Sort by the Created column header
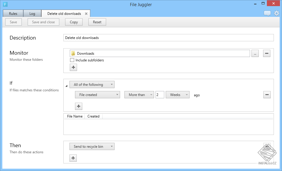 tap(93, 116)
